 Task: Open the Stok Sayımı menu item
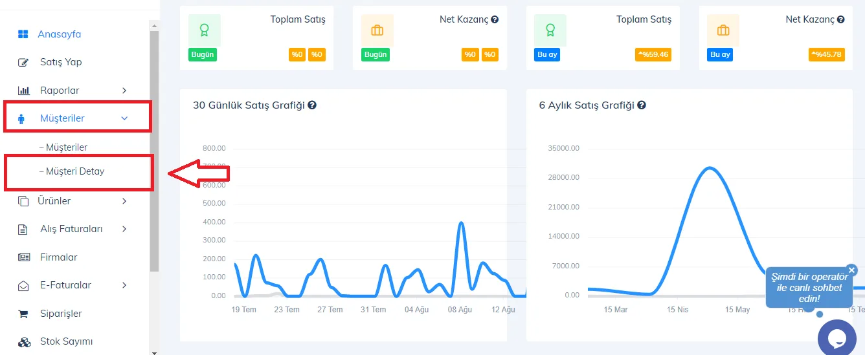click(x=67, y=341)
